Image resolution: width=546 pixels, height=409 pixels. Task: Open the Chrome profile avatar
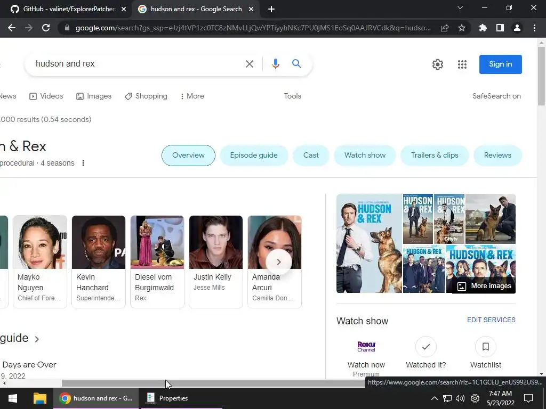[x=517, y=28]
